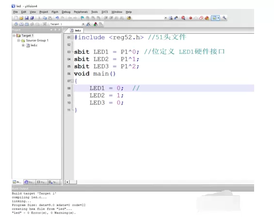Screen dimensions: 274x220
Task: Create a new file with the New icon
Action: (16, 18)
